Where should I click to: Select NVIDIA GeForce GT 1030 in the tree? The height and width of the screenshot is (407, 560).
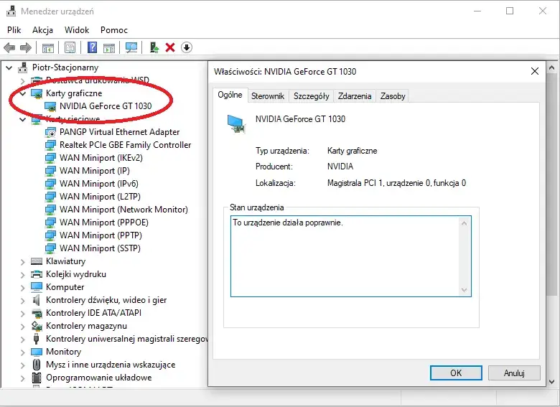point(106,106)
